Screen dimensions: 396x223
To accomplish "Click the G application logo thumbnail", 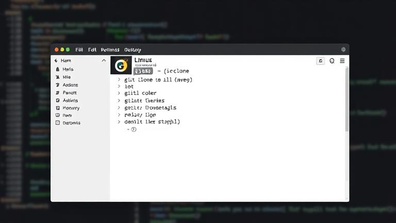I will click(121, 65).
